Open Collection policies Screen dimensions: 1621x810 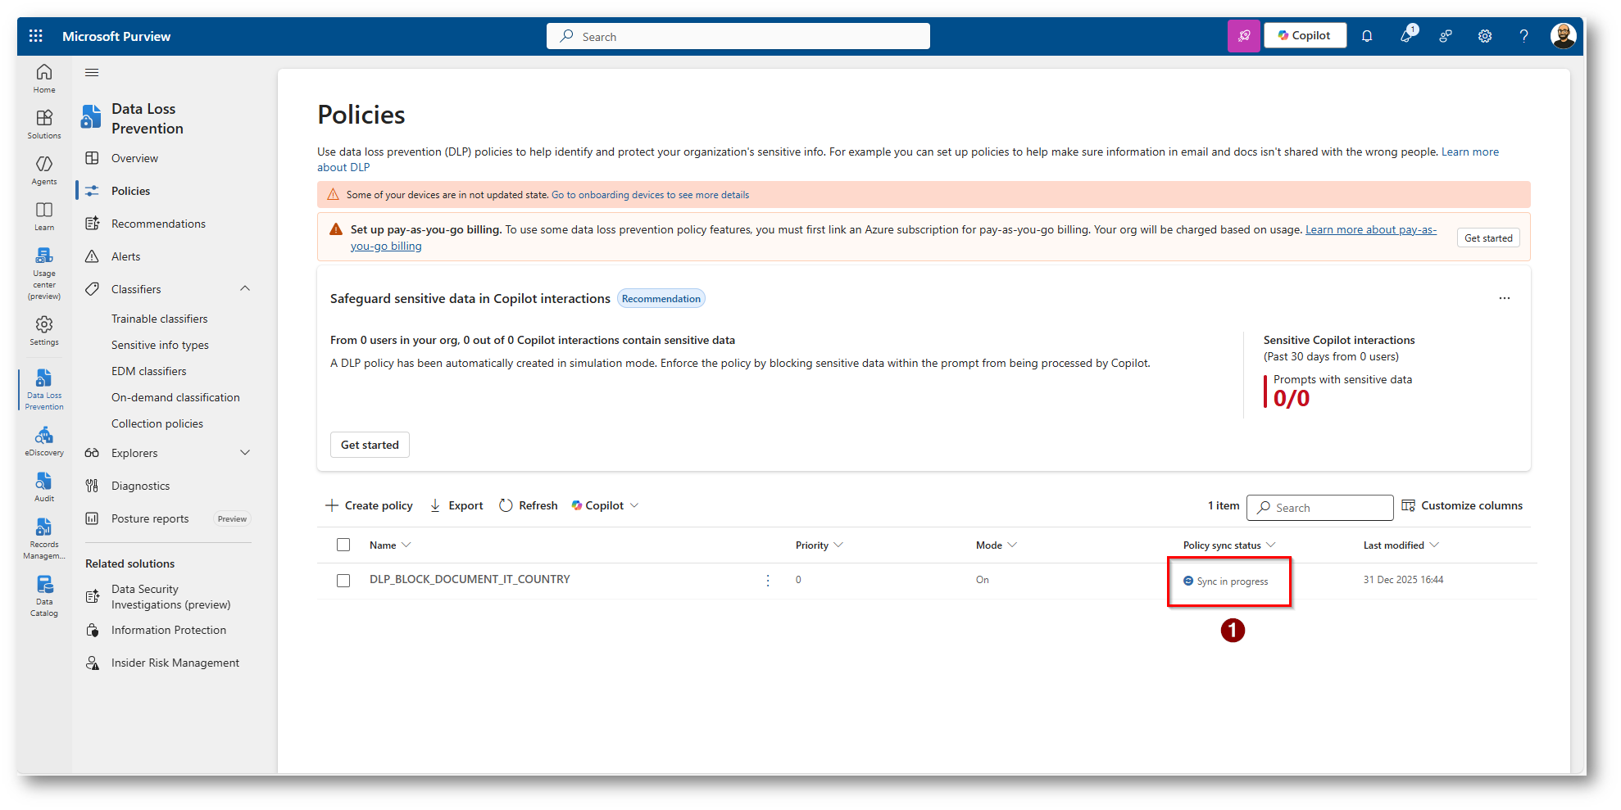pyautogui.click(x=157, y=423)
